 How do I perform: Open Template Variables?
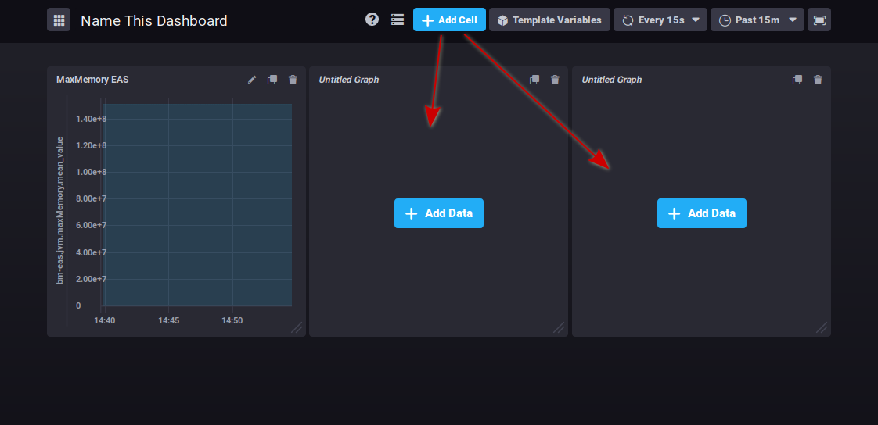point(549,20)
